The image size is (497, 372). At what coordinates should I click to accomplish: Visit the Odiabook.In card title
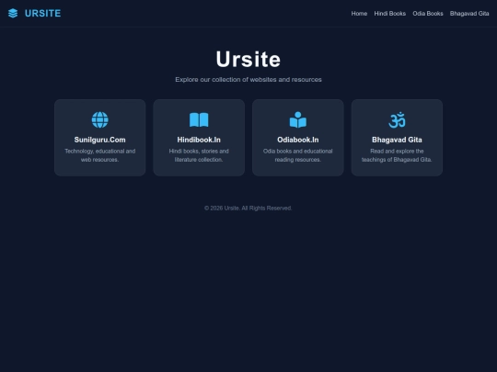pos(298,140)
